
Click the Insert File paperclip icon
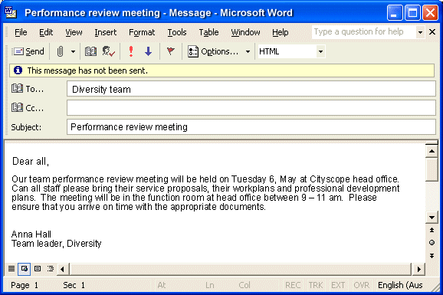60,51
